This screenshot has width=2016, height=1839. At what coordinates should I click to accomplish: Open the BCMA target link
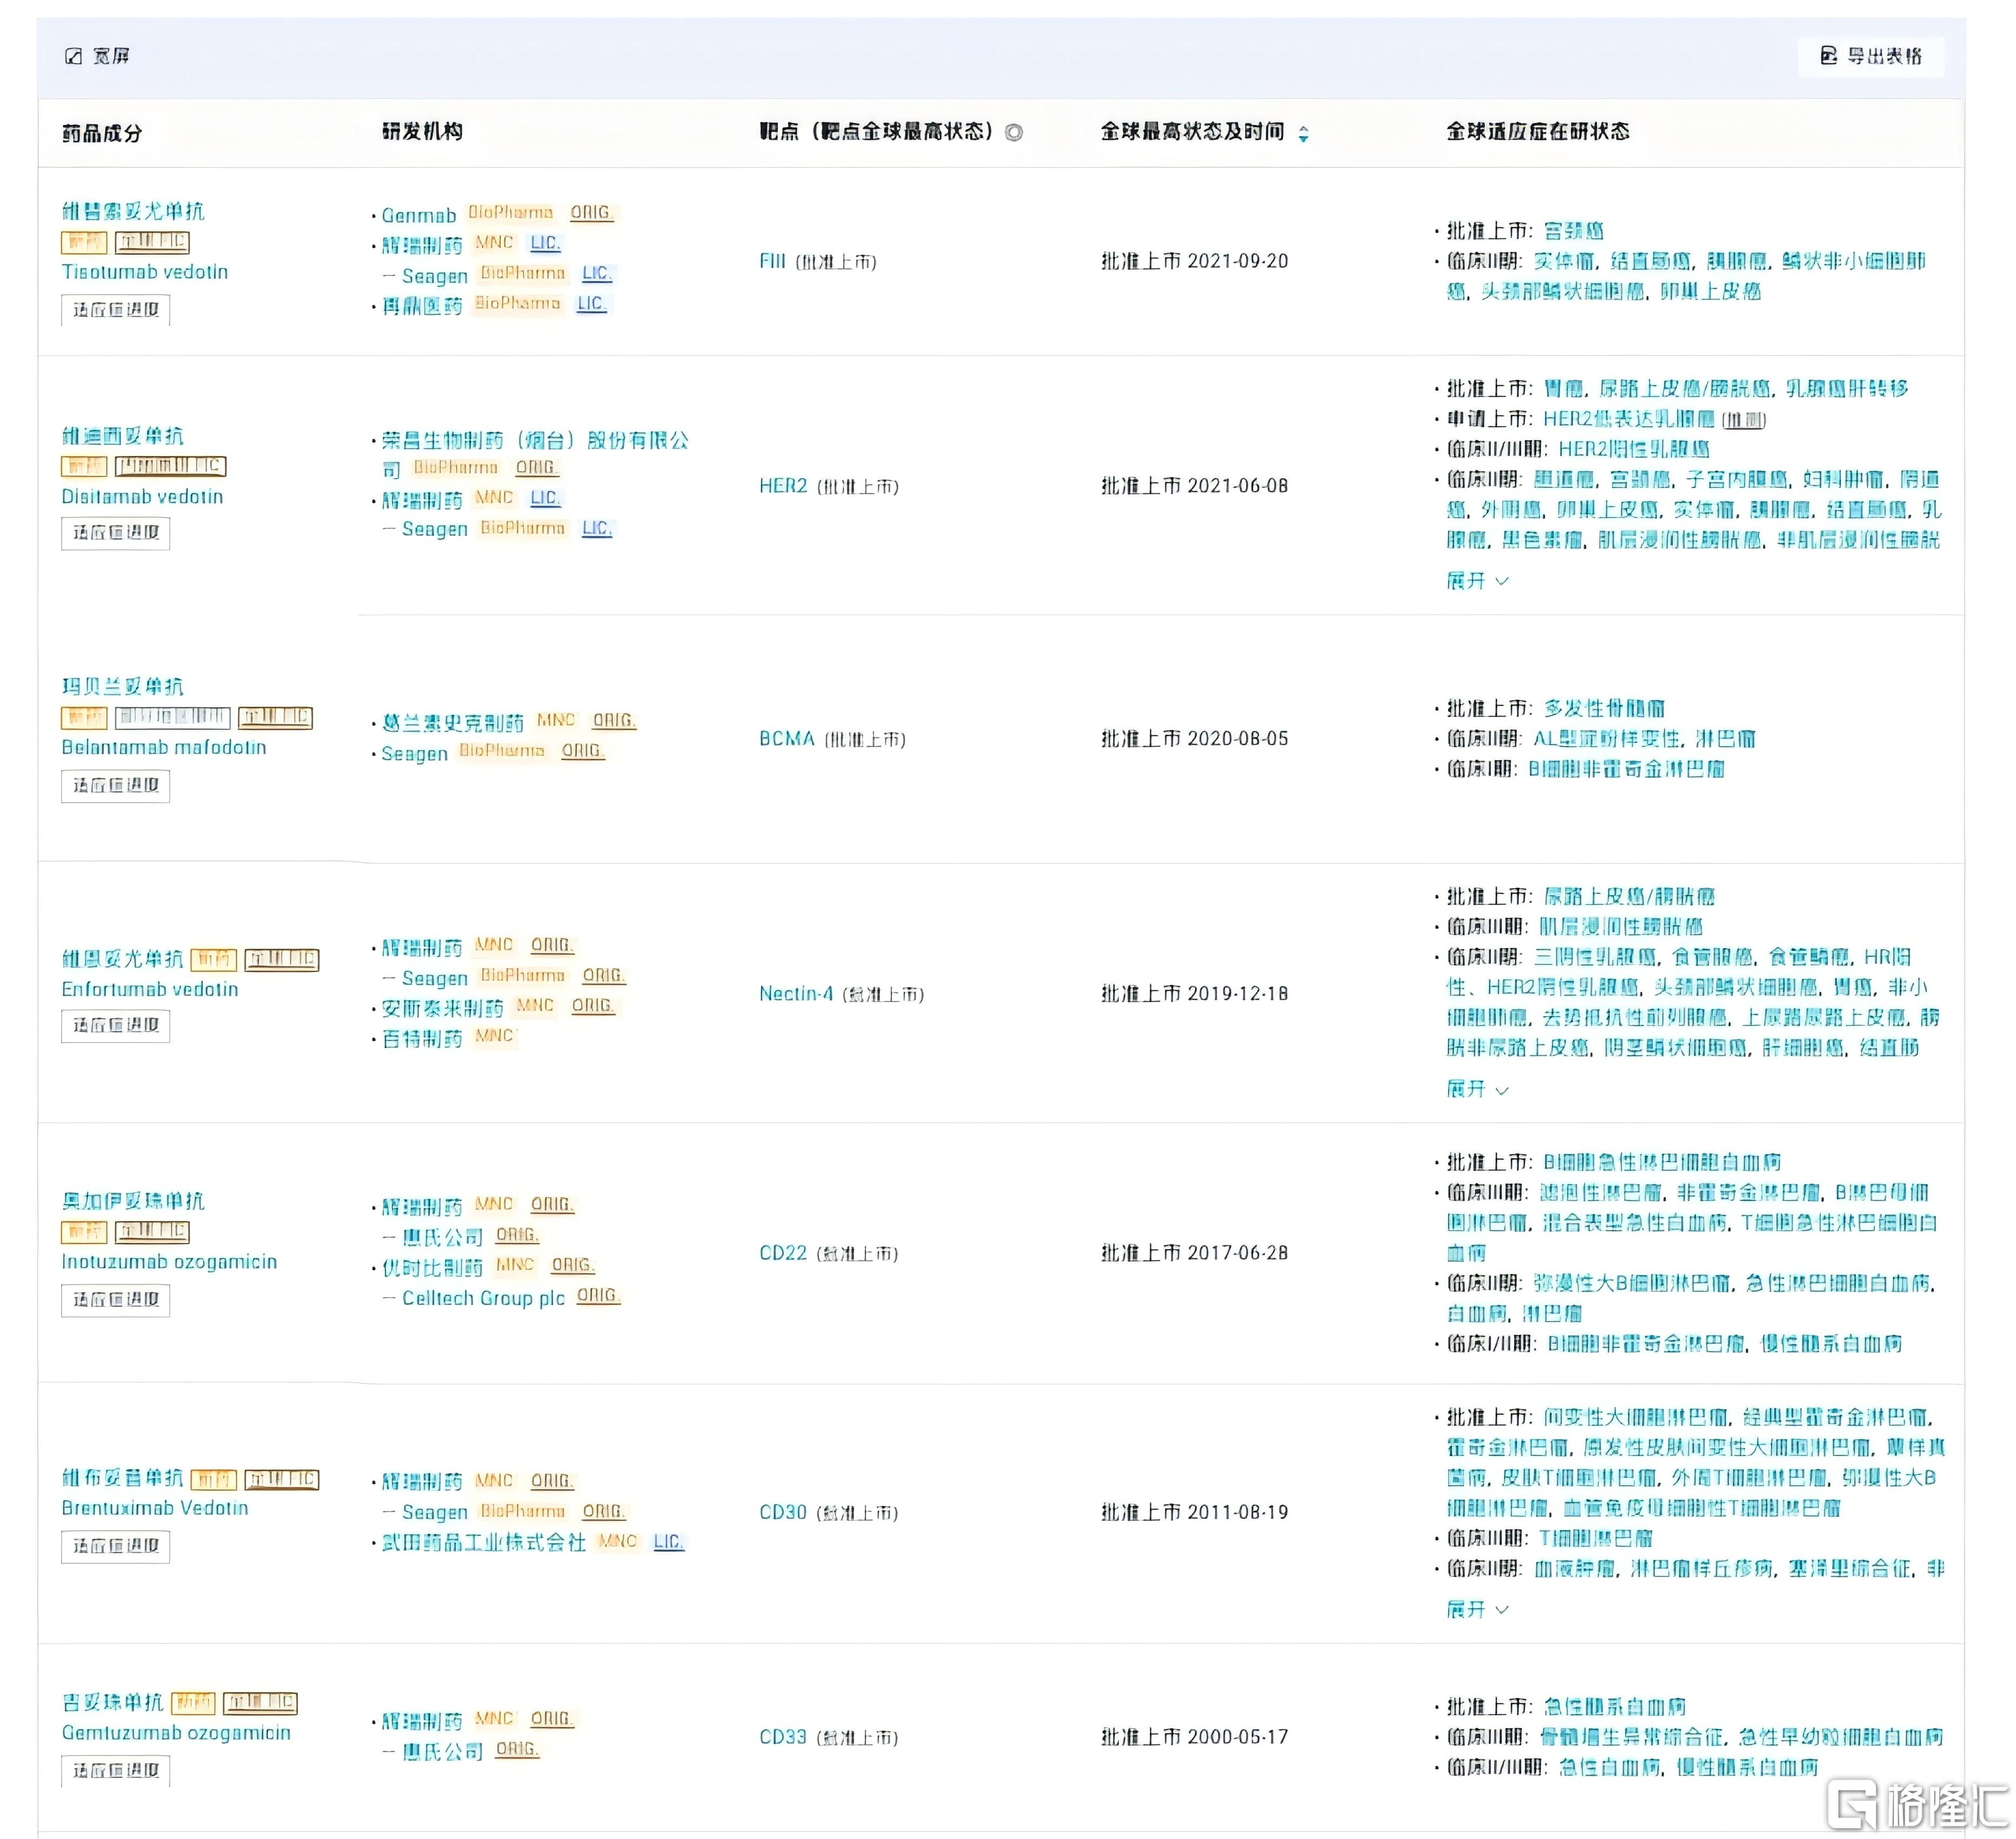(788, 740)
